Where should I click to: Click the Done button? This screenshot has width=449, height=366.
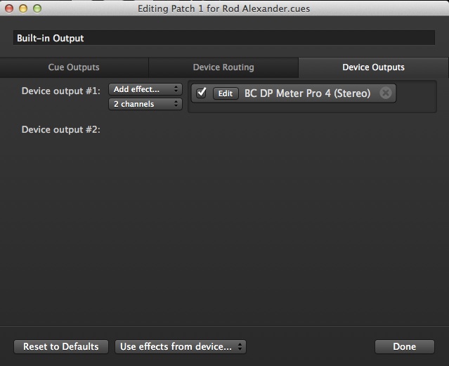pyautogui.click(x=404, y=346)
